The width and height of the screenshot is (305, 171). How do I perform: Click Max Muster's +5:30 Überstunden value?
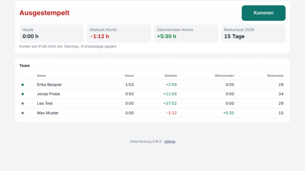(x=229, y=113)
